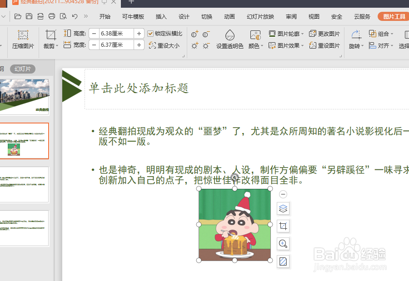This screenshot has width=409, height=281.
Task: Click second bullet text 也是神奇
Action: (118, 170)
